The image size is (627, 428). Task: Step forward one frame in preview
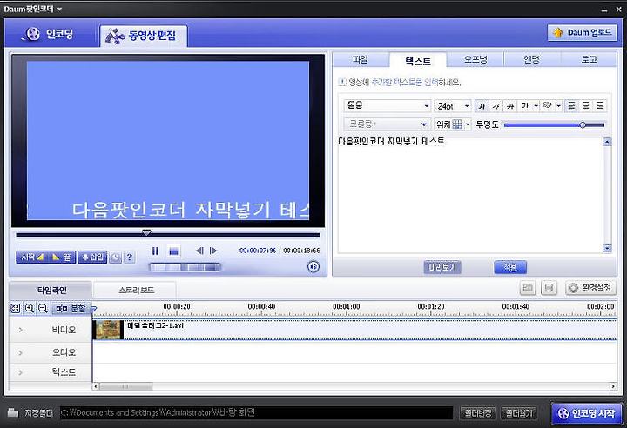(x=213, y=251)
